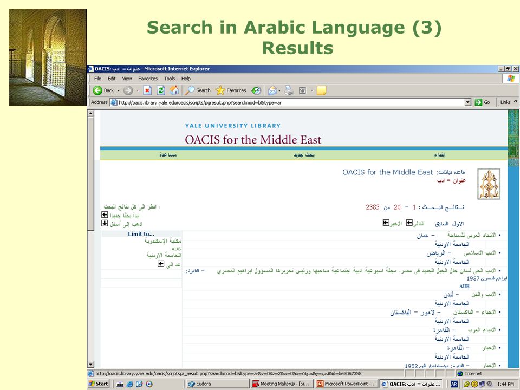Click the Forward arrow button
The height and width of the screenshot is (390, 520).
(x=128, y=90)
